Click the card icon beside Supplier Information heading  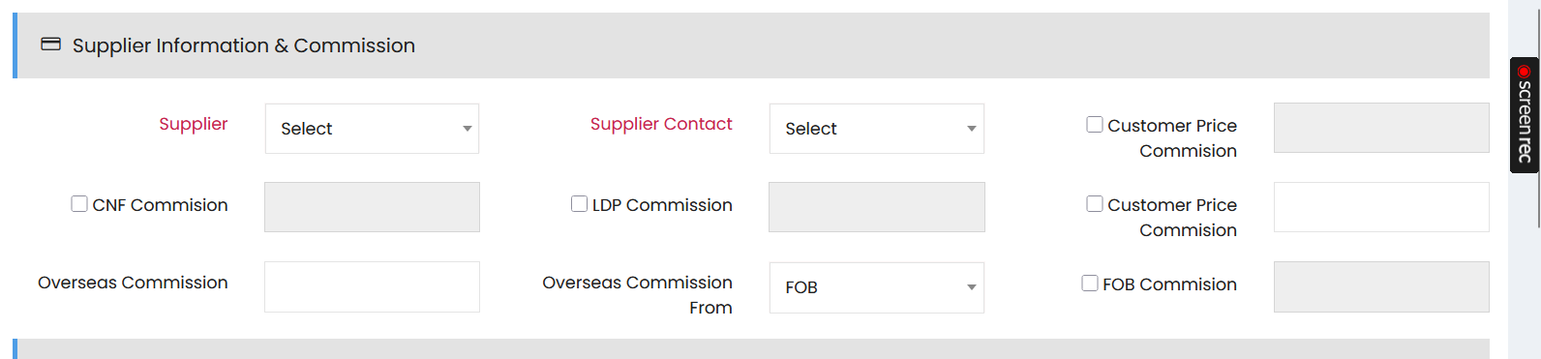pyautogui.click(x=50, y=45)
